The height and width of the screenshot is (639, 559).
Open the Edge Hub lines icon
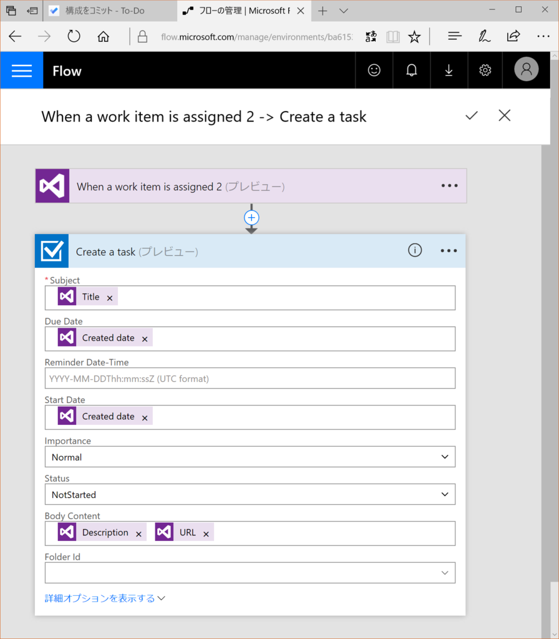455,37
